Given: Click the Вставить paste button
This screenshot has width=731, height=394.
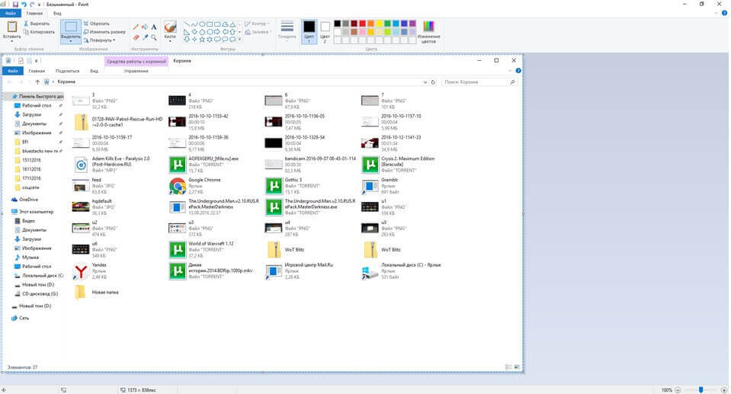Looking at the screenshot, I should 11,30.
